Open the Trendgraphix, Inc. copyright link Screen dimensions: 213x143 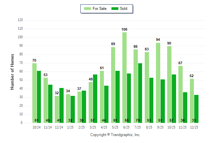point(115,135)
